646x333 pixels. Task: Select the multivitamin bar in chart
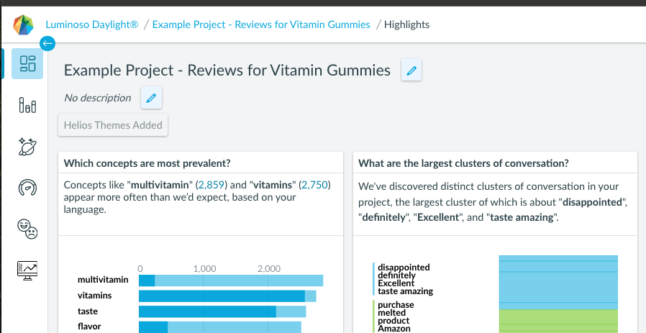pos(231,280)
